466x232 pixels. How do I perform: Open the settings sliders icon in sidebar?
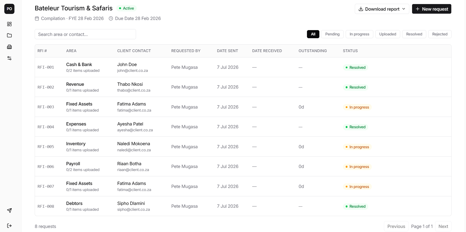(x=9, y=58)
